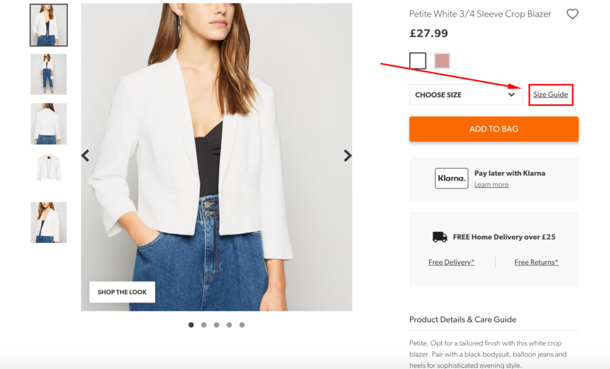Viewport: 610px width, 369px height.
Task: Add item to wishlist with heart icon
Action: click(572, 14)
